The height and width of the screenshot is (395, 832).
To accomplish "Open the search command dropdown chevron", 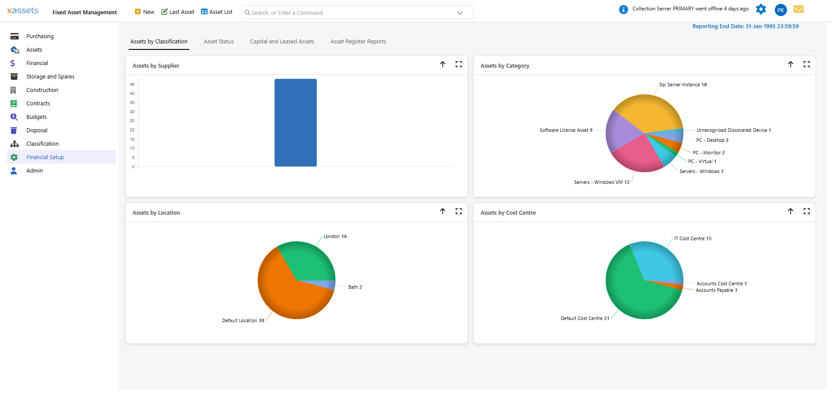I will click(x=459, y=13).
